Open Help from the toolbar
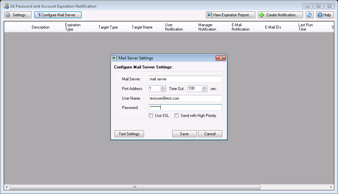Viewport: 338px width, 194px height. tap(325, 15)
